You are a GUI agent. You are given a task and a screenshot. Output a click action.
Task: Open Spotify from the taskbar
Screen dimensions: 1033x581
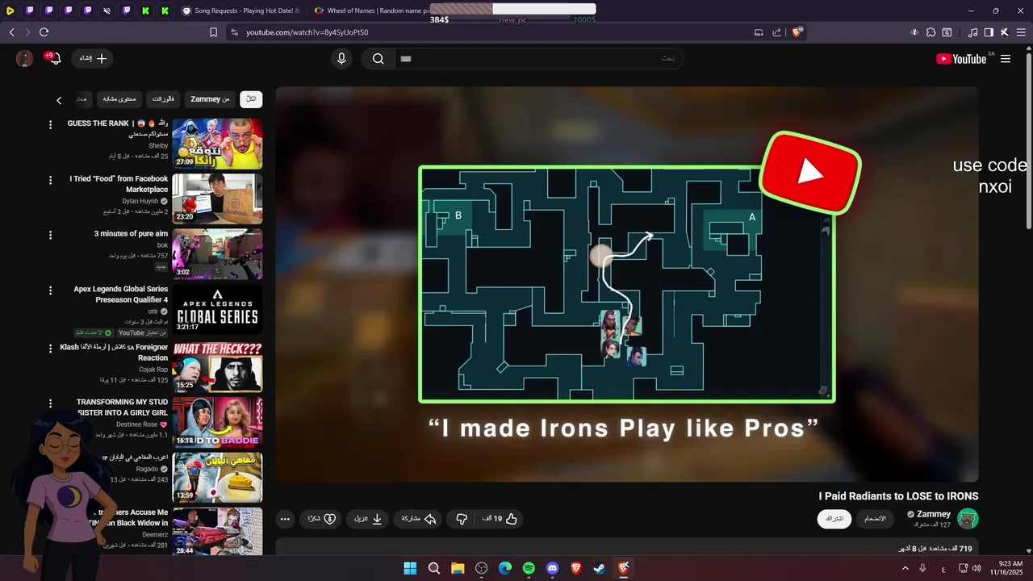pyautogui.click(x=529, y=568)
